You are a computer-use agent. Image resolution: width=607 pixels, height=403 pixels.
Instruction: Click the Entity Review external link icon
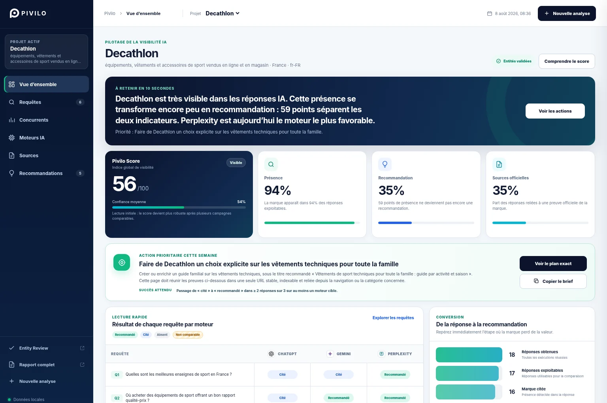(x=82, y=348)
